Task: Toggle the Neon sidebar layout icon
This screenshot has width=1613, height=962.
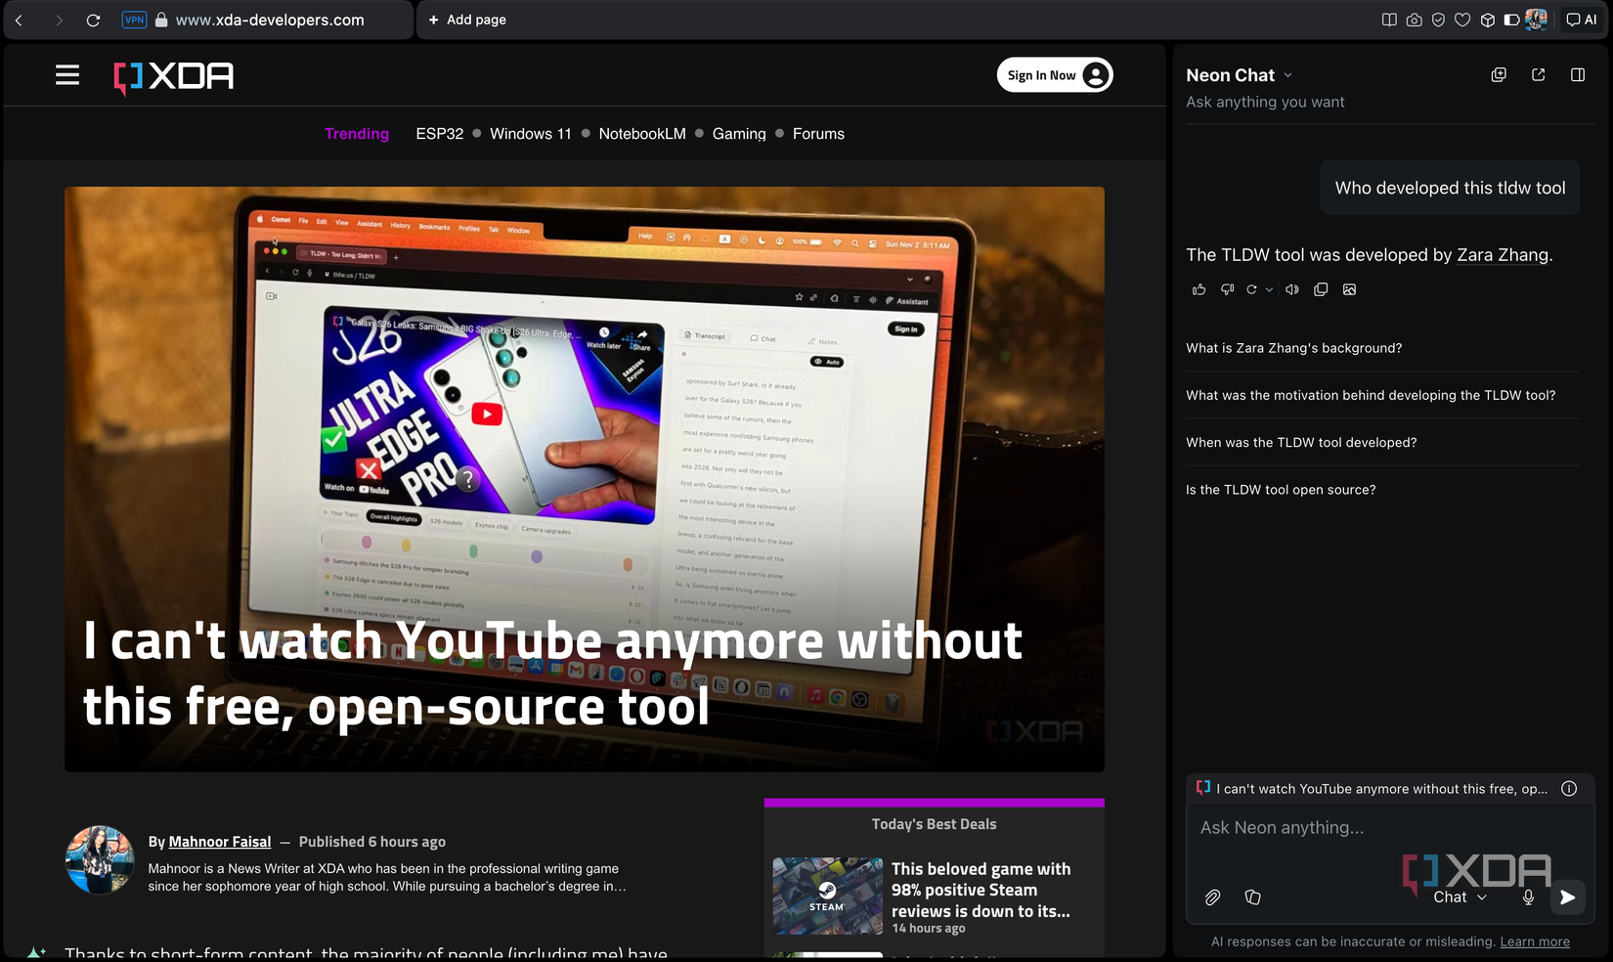Action: click(x=1577, y=75)
